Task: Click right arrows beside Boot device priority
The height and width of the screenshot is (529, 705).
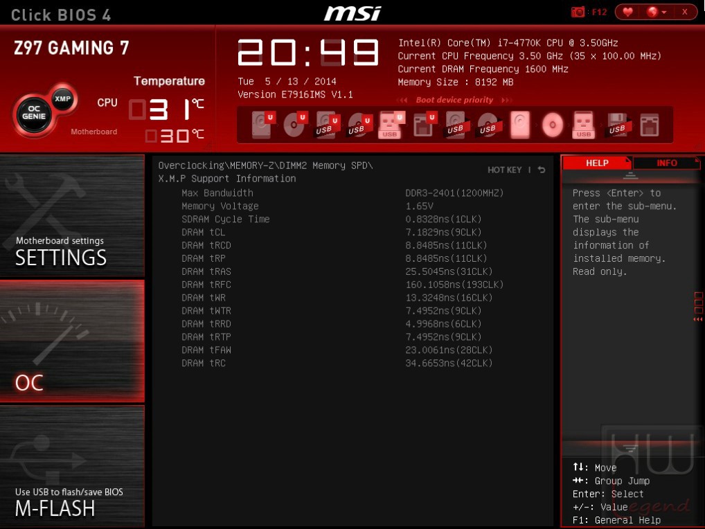Action: click(x=506, y=100)
